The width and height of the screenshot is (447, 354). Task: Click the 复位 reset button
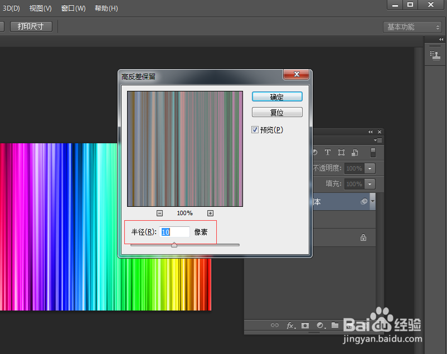[x=277, y=111]
